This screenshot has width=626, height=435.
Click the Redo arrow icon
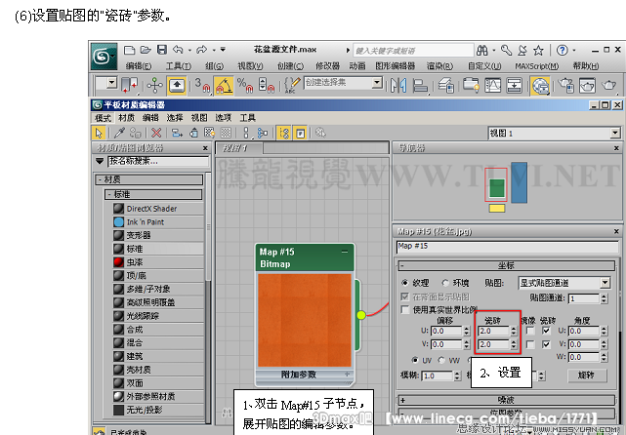tap(202, 50)
